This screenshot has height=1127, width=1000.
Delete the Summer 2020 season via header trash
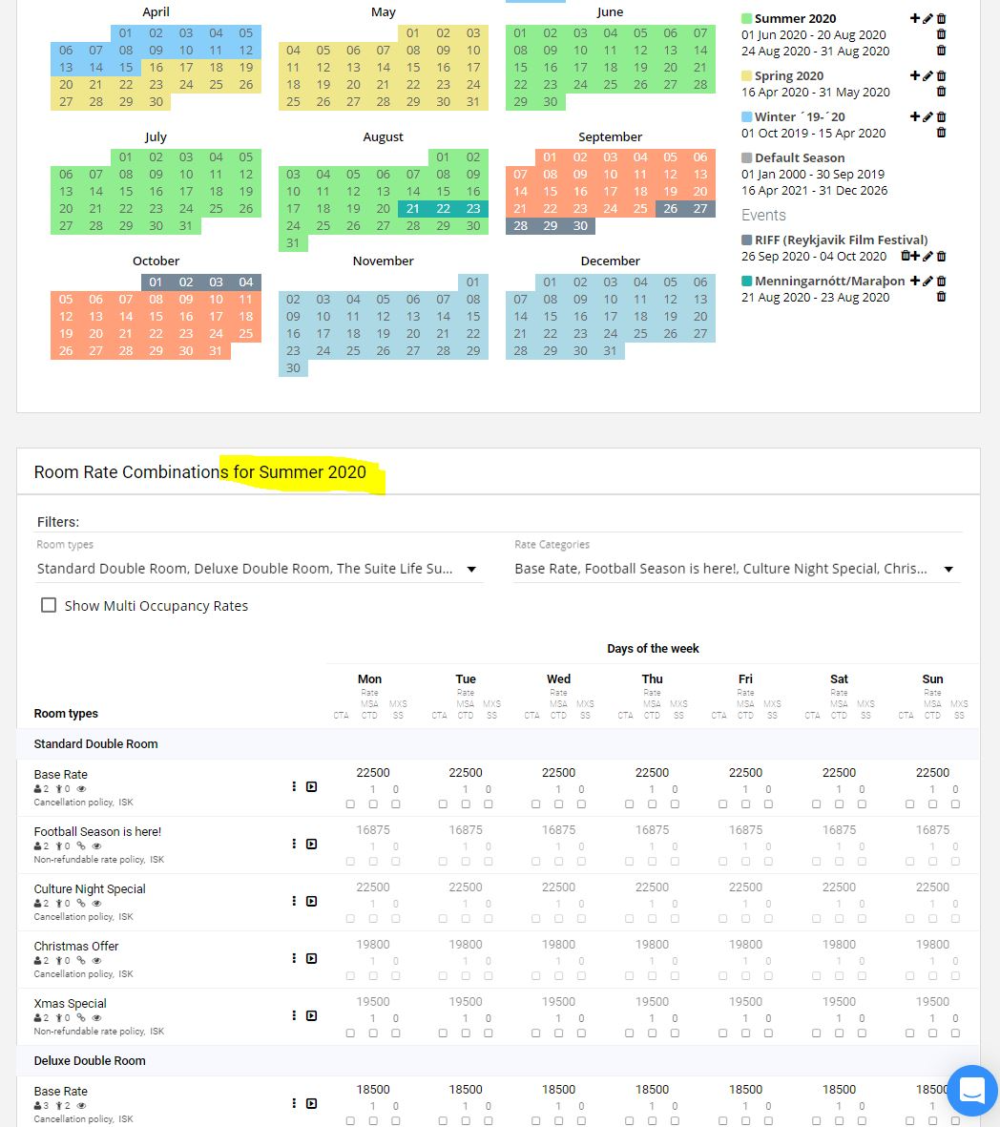[942, 19]
